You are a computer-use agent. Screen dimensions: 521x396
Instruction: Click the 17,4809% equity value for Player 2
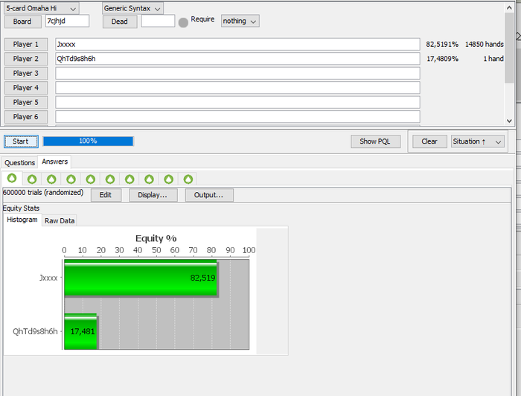click(x=442, y=59)
